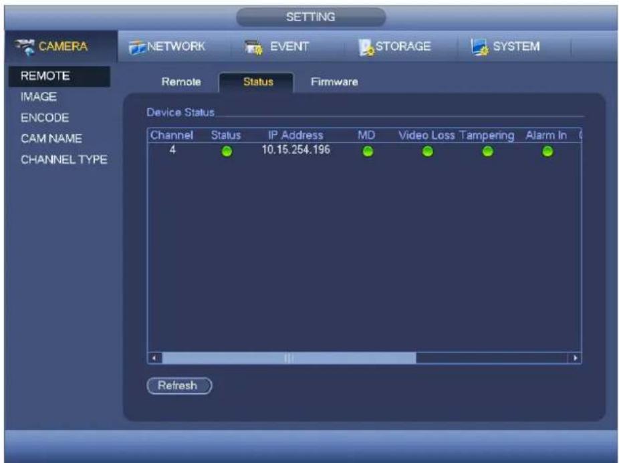Click the Tampering column header
The width and height of the screenshot is (619, 463).
[487, 136]
